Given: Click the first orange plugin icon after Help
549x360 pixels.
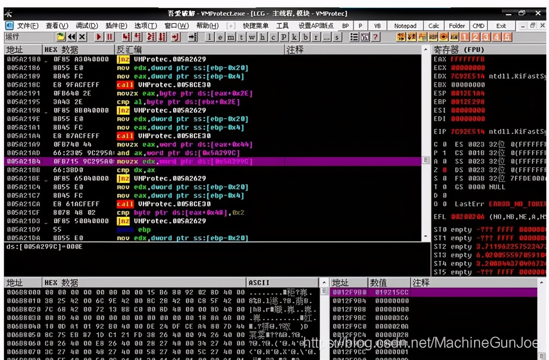Looking at the screenshot, I should tap(401, 37).
